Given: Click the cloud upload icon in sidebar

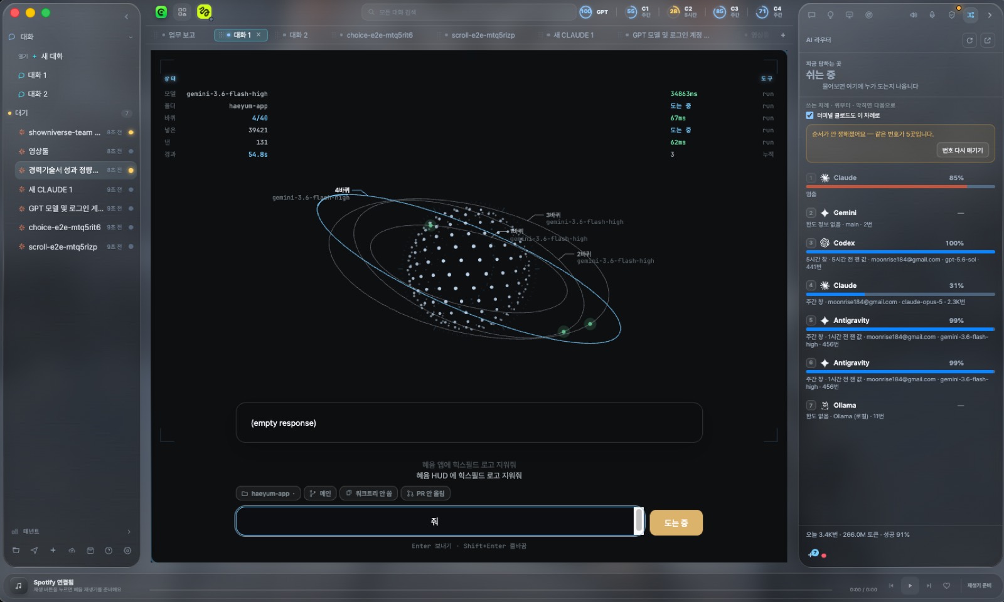Looking at the screenshot, I should point(72,551).
